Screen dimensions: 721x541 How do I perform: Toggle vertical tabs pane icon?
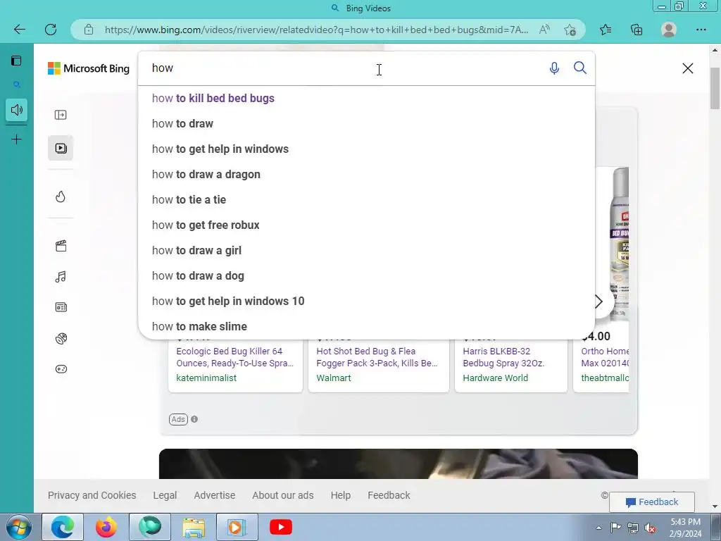(16, 61)
